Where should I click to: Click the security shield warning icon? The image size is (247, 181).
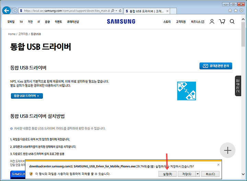(x=31, y=174)
